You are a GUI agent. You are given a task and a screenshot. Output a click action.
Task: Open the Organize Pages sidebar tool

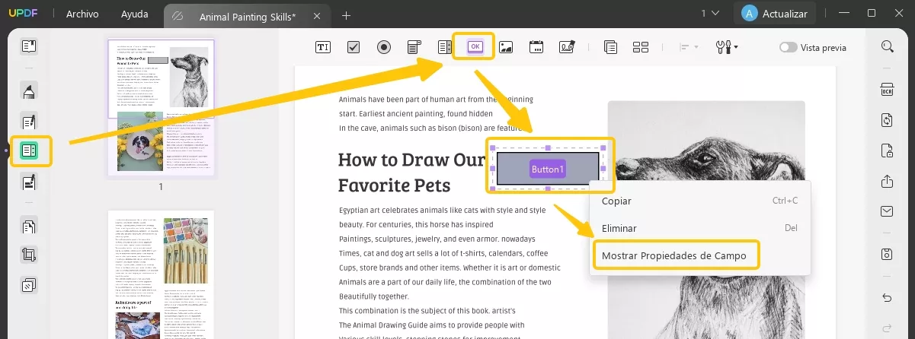click(x=29, y=226)
